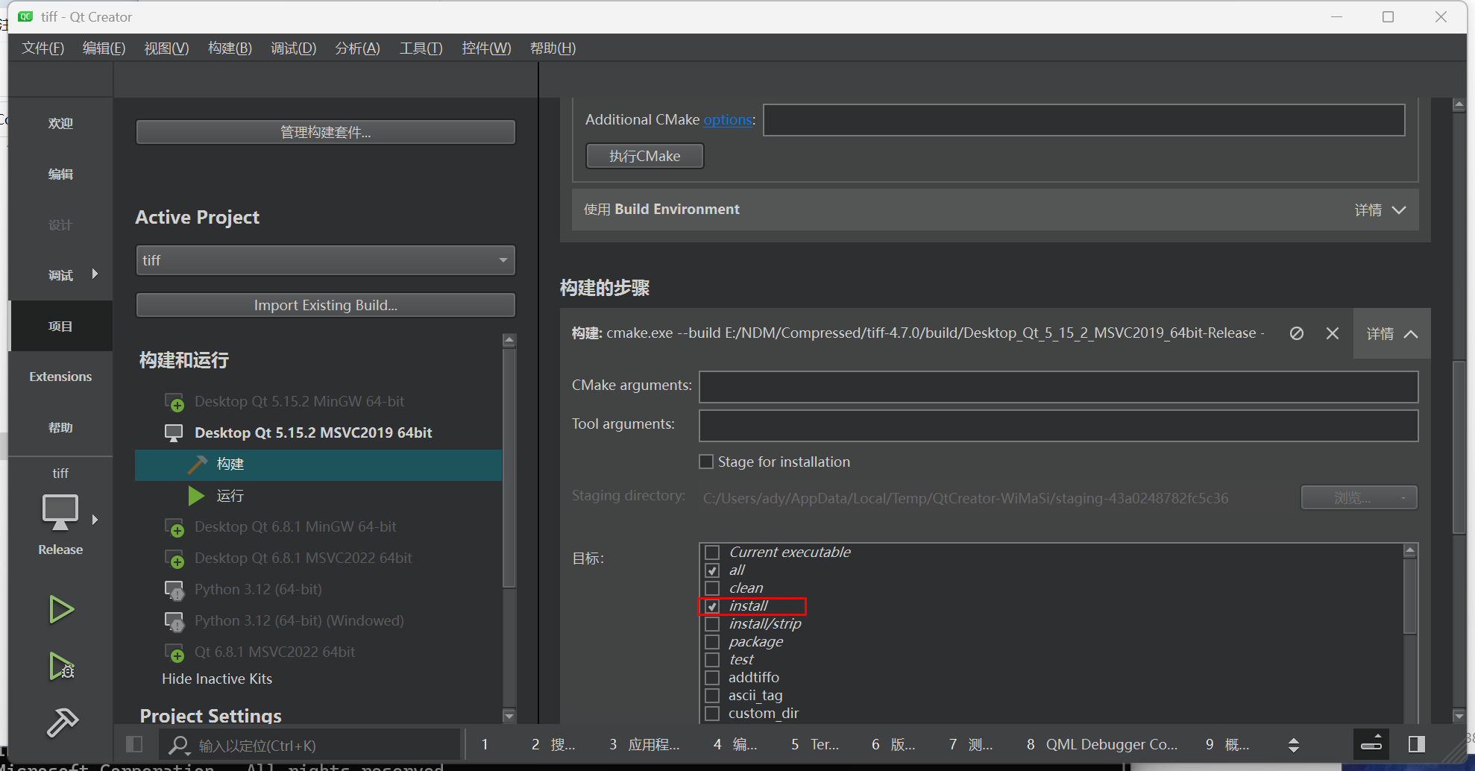Click the green Run triangle icon
Viewport: 1475px width, 771px height.
point(60,609)
